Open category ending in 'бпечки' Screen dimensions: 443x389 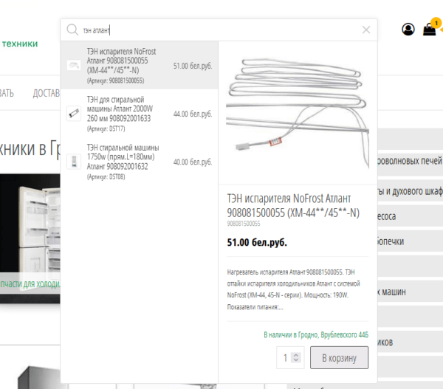point(410,241)
